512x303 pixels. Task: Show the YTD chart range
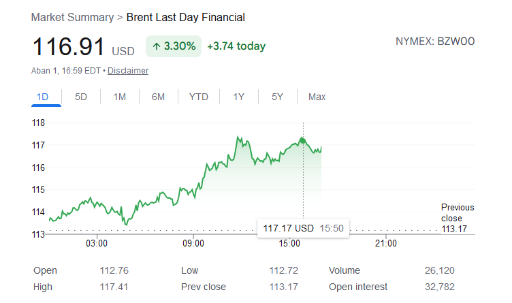199,97
